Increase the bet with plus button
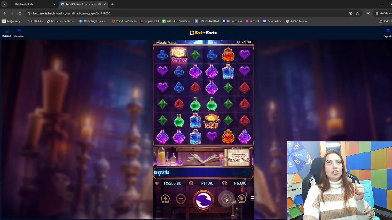This screenshot has width=392, height=220. [x=226, y=199]
